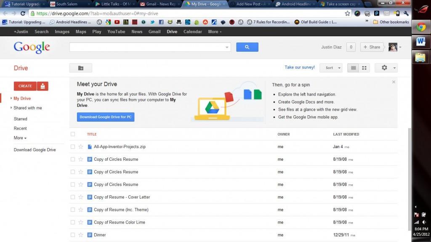The width and height of the screenshot is (431, 242).
Task: Star the All-App-Inventor-Projects.zip file
Action: coord(81,147)
